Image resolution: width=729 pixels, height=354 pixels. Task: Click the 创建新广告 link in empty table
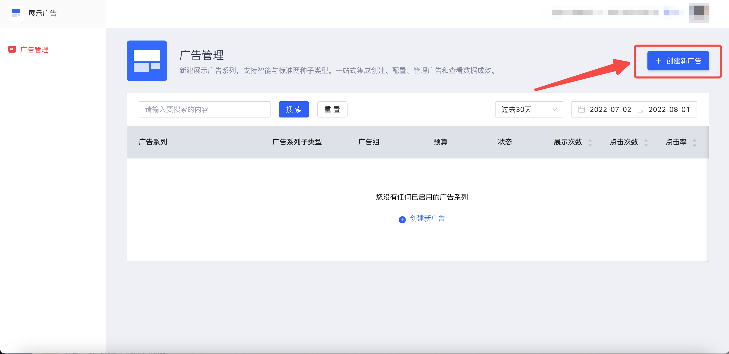point(427,219)
